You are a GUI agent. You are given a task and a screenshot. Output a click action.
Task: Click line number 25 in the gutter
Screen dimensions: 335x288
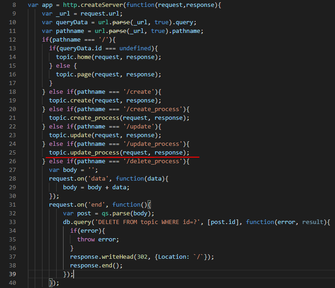click(x=12, y=153)
